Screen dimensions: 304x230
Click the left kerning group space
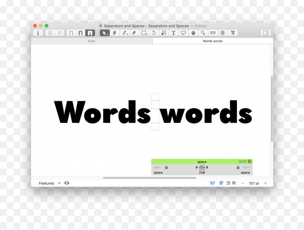pyautogui.click(x=158, y=173)
